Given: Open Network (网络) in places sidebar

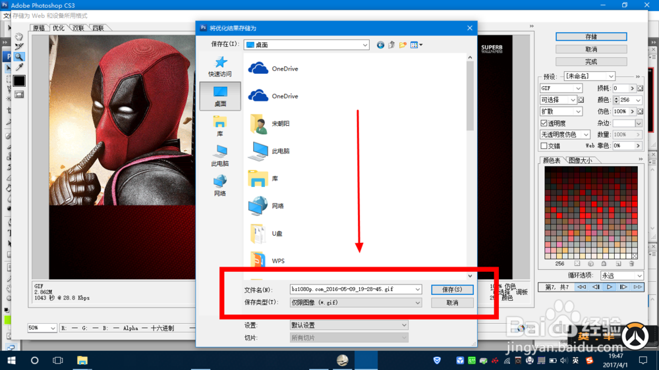Looking at the screenshot, I should coord(220,186).
